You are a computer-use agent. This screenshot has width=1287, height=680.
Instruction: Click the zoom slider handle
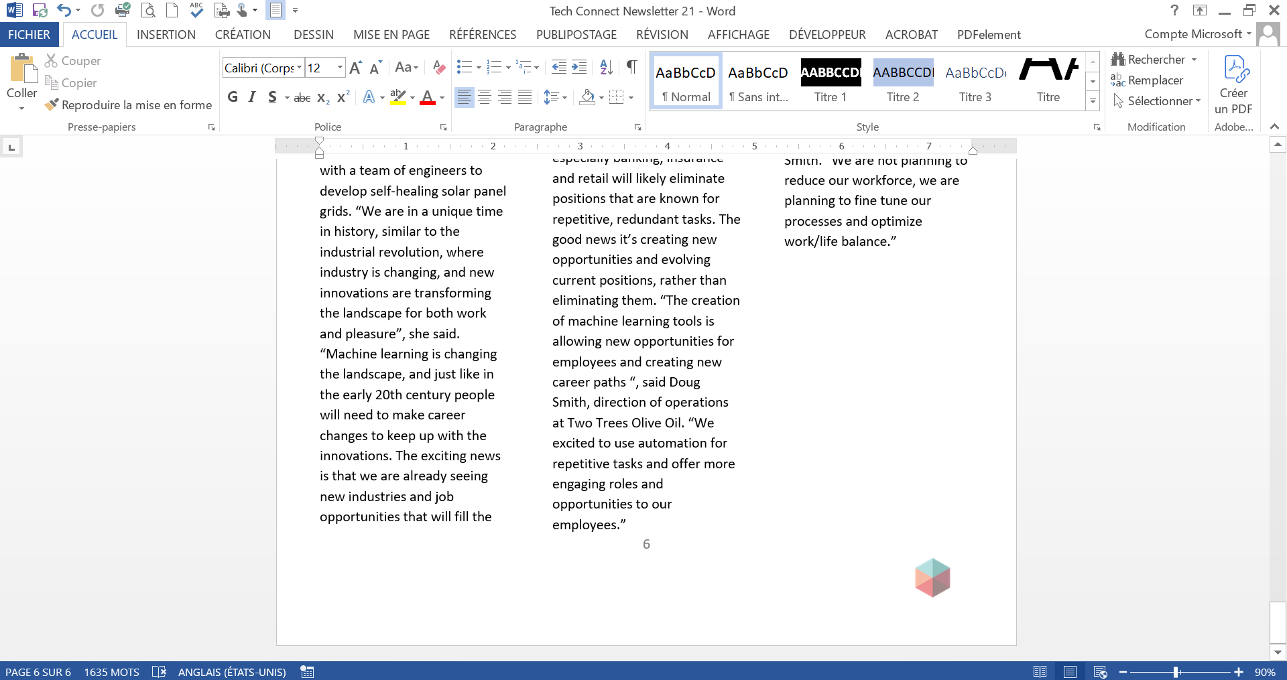[x=1176, y=671]
